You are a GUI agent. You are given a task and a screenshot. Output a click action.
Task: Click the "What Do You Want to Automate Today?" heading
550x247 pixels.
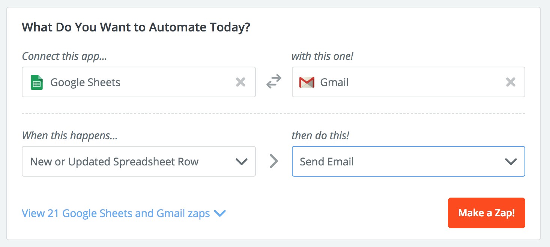point(136,27)
